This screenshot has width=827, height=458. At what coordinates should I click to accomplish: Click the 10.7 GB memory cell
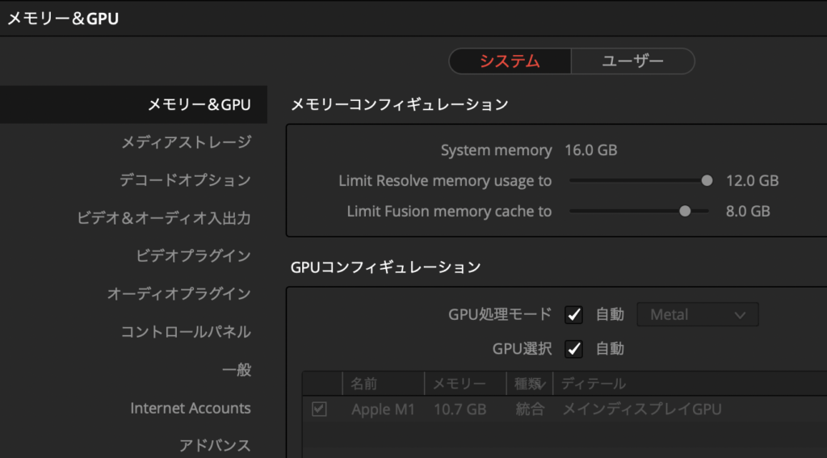click(460, 410)
